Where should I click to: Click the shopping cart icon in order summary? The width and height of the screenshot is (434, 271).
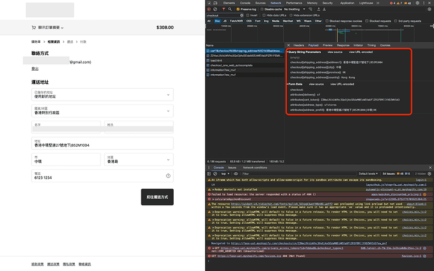33,28
